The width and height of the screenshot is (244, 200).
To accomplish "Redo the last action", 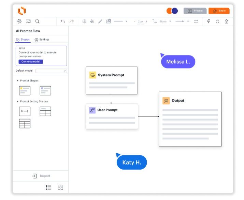I will tap(72, 21).
